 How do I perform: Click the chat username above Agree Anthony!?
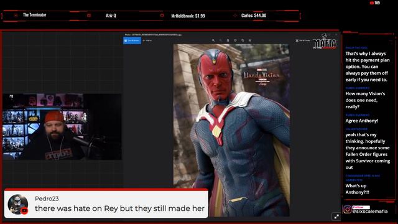[358, 115]
